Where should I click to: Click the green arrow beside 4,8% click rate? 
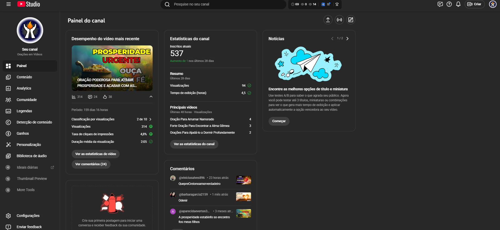(151, 134)
